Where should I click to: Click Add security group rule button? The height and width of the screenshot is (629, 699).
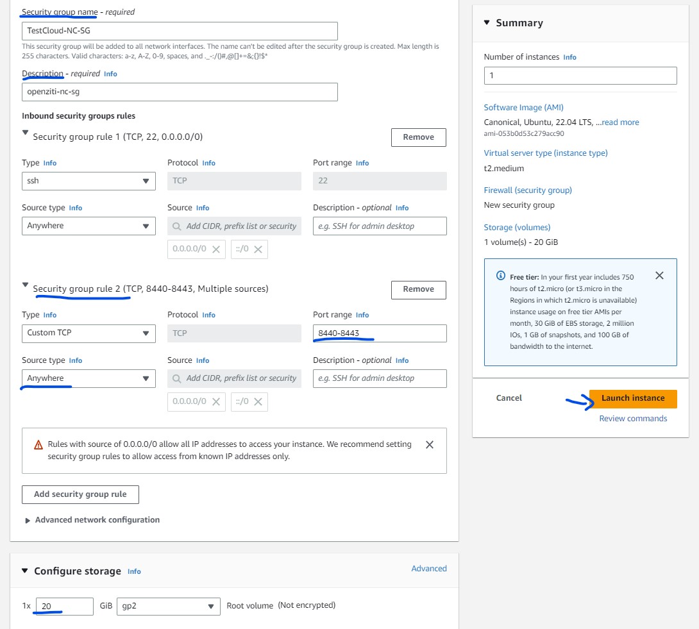point(80,494)
